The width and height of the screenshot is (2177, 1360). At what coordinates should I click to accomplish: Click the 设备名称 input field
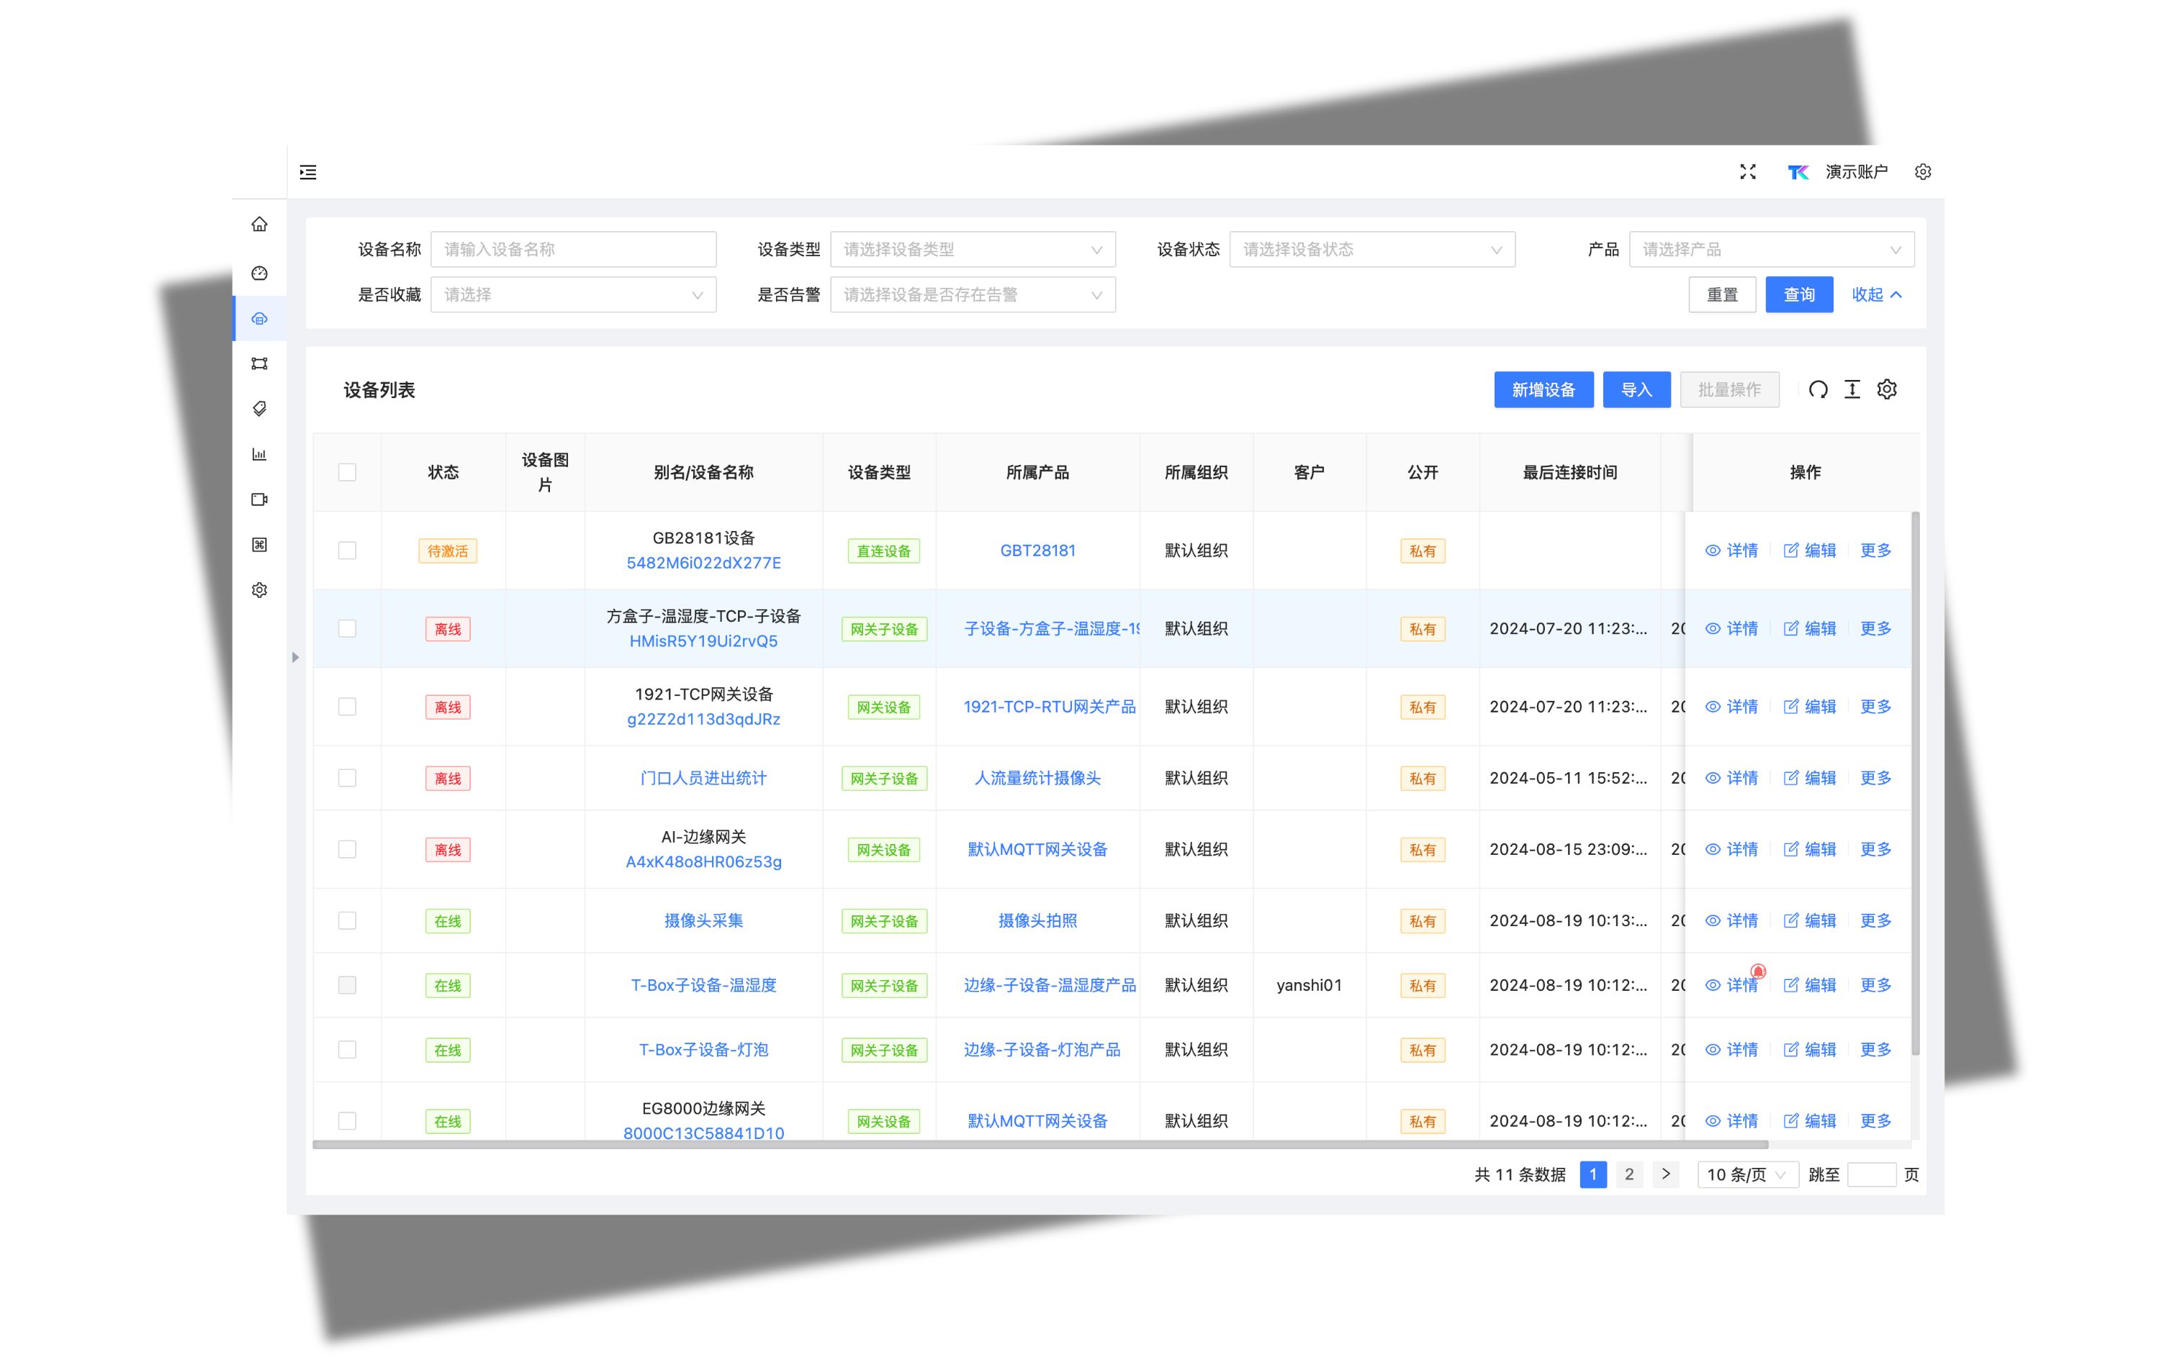pyautogui.click(x=573, y=249)
